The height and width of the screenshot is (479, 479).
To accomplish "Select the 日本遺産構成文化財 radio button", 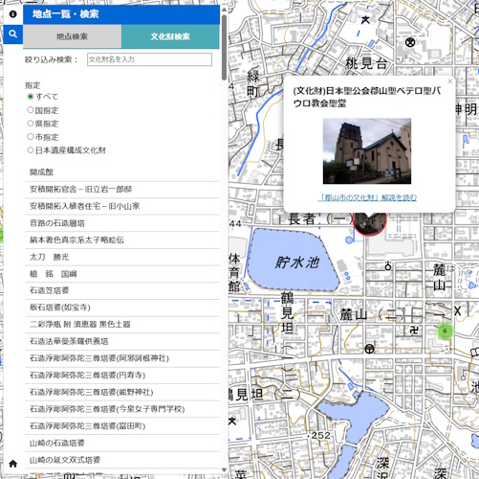I will [x=31, y=150].
